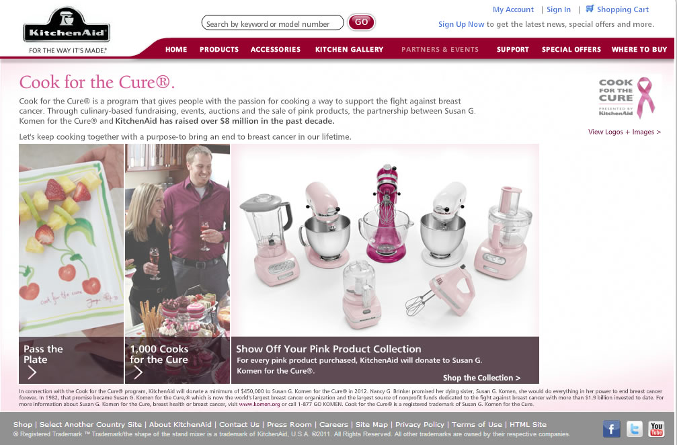Image resolution: width=677 pixels, height=445 pixels.
Task: Click the Sign Up Now link
Action: coord(461,24)
